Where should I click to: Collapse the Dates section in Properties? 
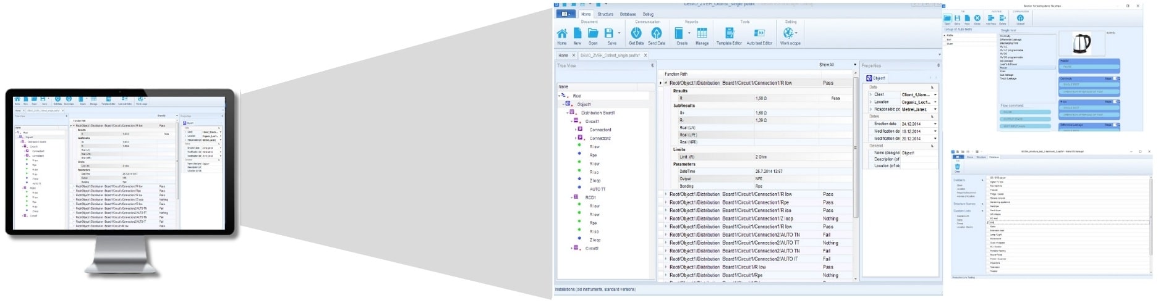click(932, 117)
